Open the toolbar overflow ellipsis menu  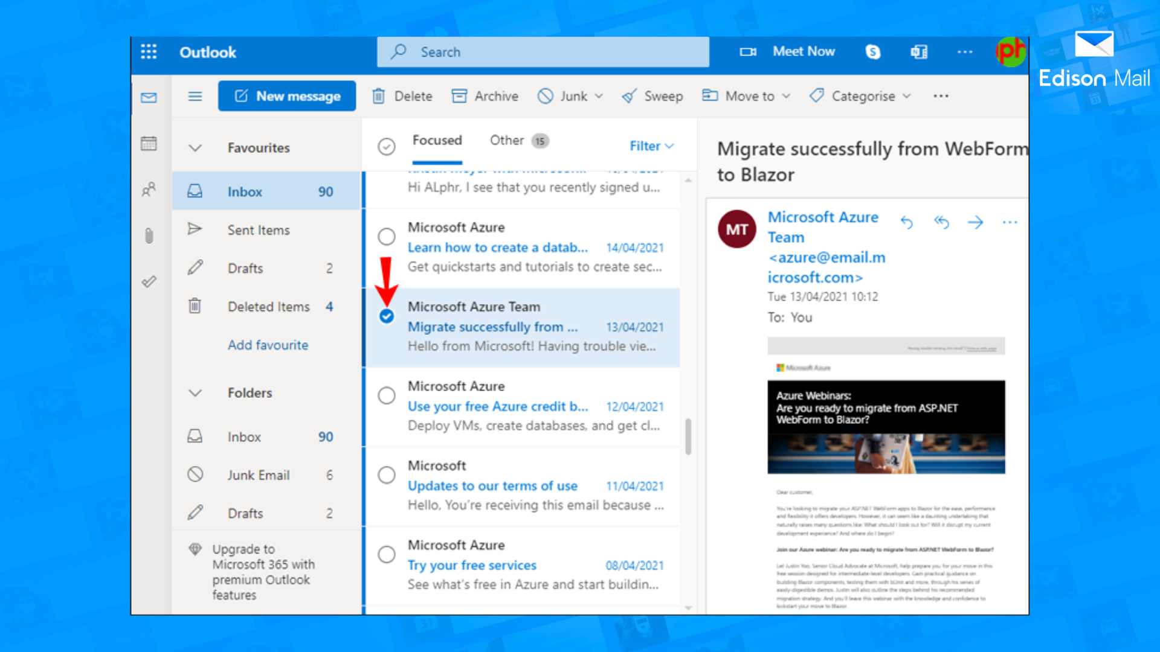click(x=940, y=96)
